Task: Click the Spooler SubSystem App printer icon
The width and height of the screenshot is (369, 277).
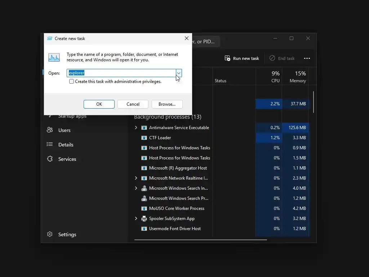Action: coord(144,219)
